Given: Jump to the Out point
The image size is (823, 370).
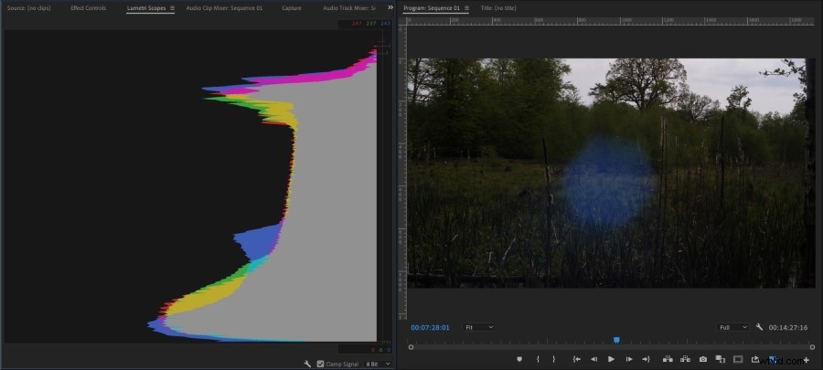Looking at the screenshot, I should pos(647,359).
